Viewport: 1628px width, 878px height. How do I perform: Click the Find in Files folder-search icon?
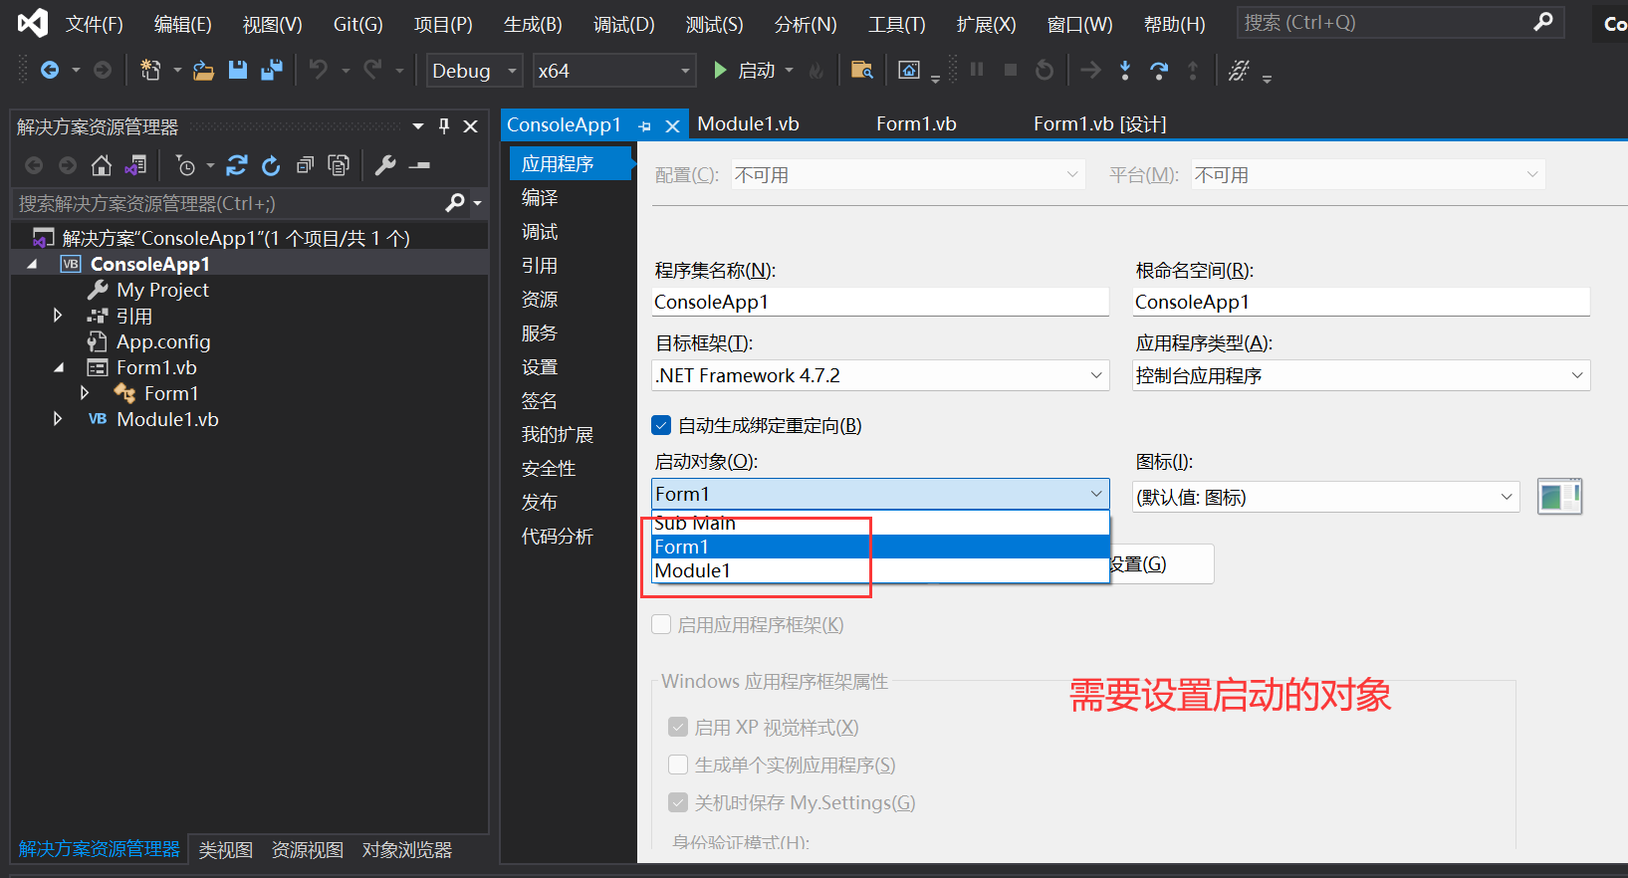point(862,70)
